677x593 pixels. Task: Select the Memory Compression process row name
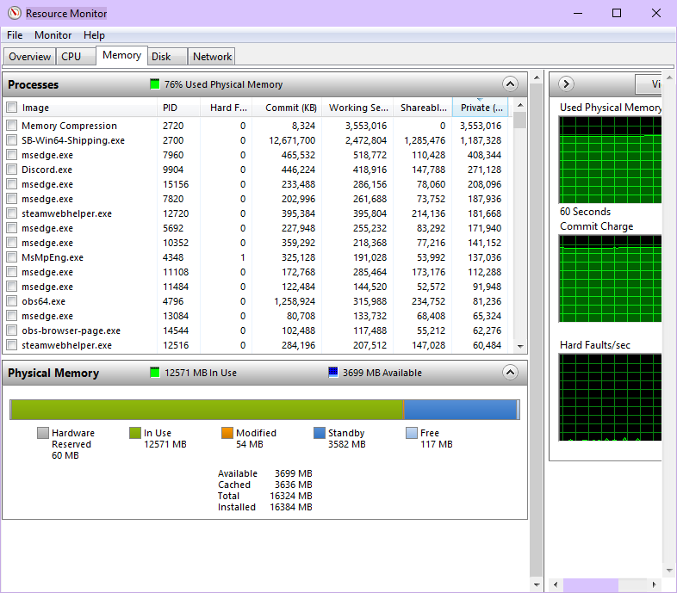(69, 126)
